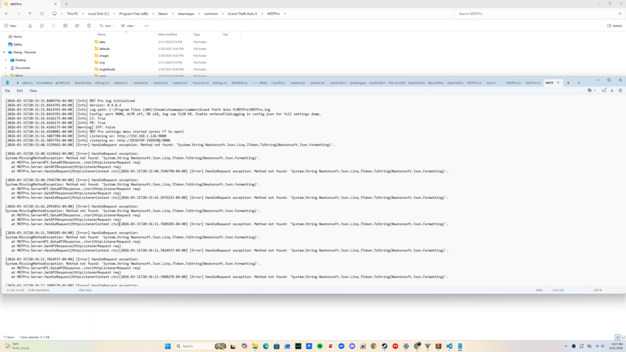Screen dimensions: 626x352
Task: Open Messenger from the taskbar
Action: (x=341, y=346)
